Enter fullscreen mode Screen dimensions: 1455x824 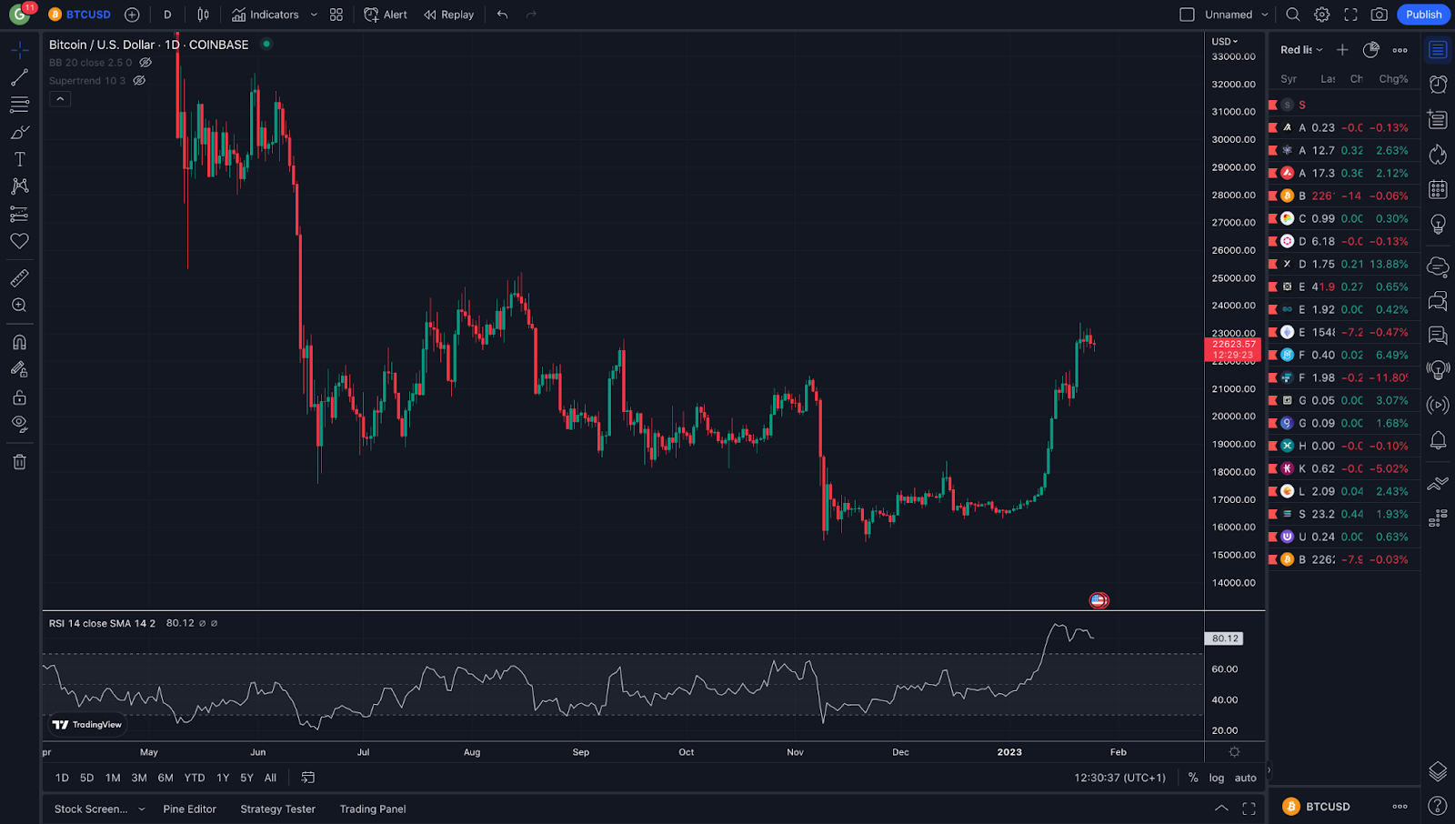pos(1350,15)
